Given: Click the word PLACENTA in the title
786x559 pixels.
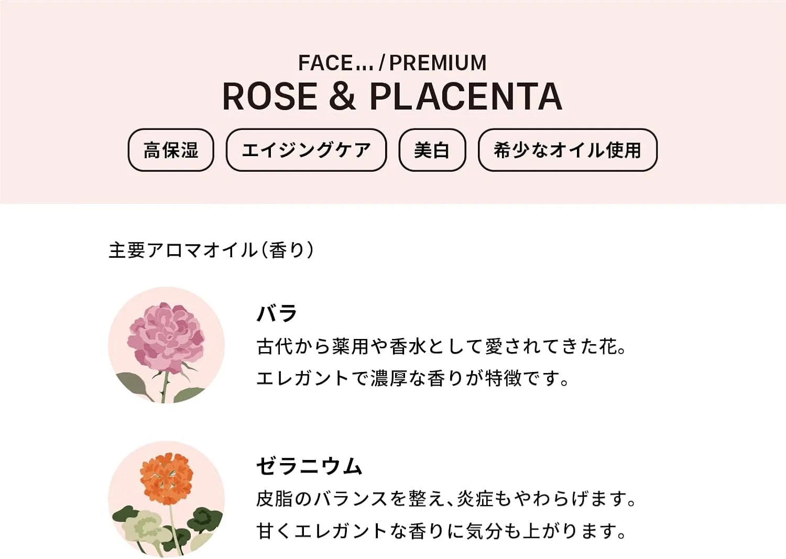Looking at the screenshot, I should point(466,96).
